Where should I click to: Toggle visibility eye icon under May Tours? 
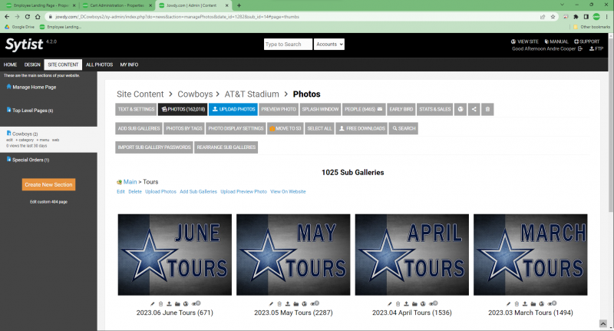point(315,303)
